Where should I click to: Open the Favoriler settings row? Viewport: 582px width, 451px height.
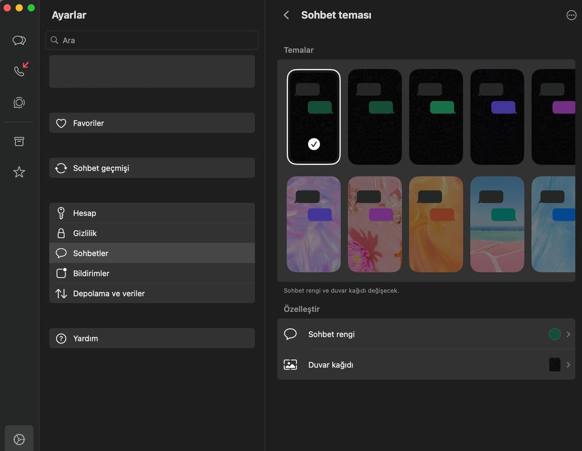[x=152, y=123]
